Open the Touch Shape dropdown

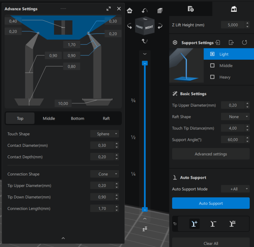pos(104,134)
